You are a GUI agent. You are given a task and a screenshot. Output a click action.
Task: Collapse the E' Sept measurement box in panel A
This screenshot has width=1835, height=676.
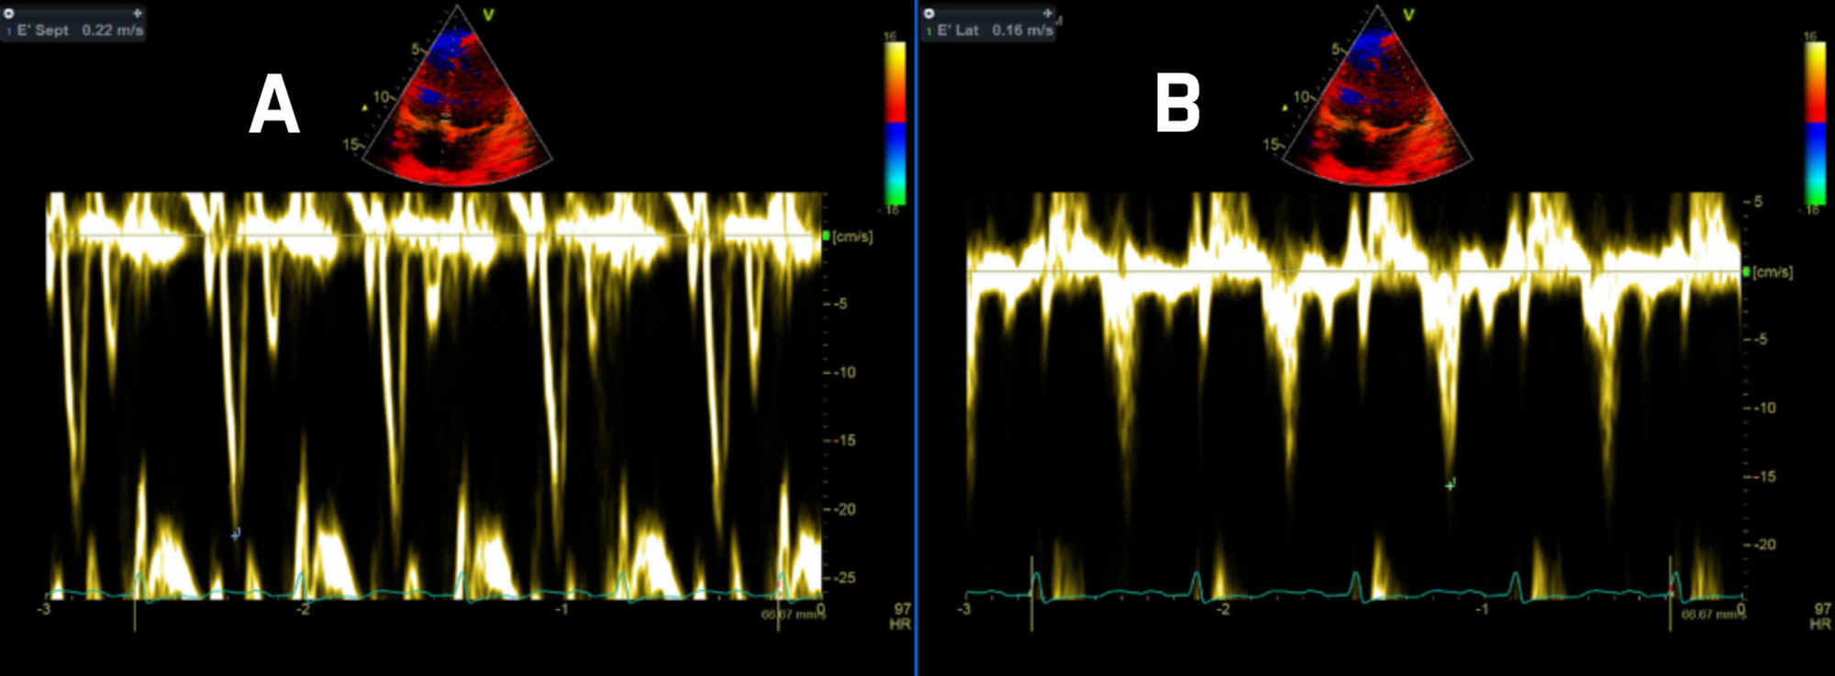(9, 14)
